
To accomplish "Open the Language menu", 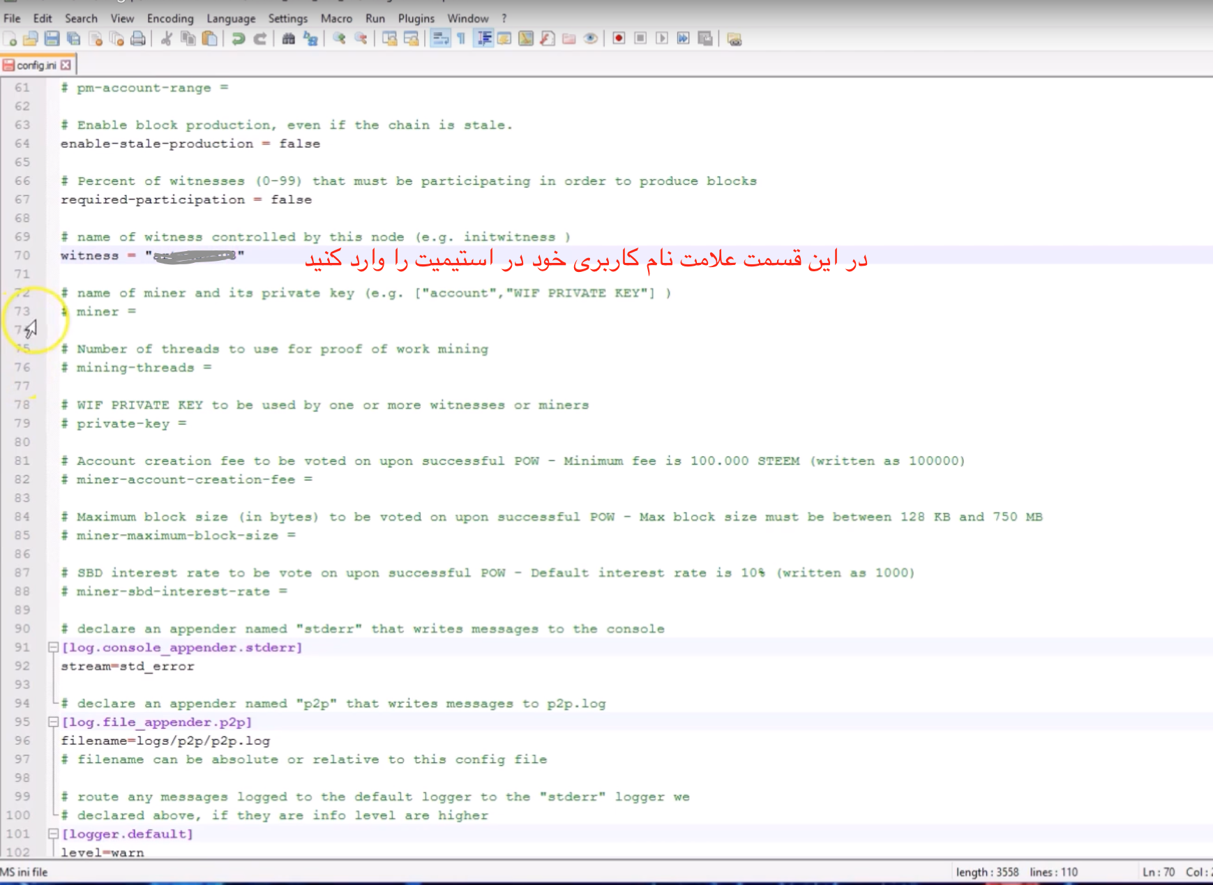I will pos(231,19).
